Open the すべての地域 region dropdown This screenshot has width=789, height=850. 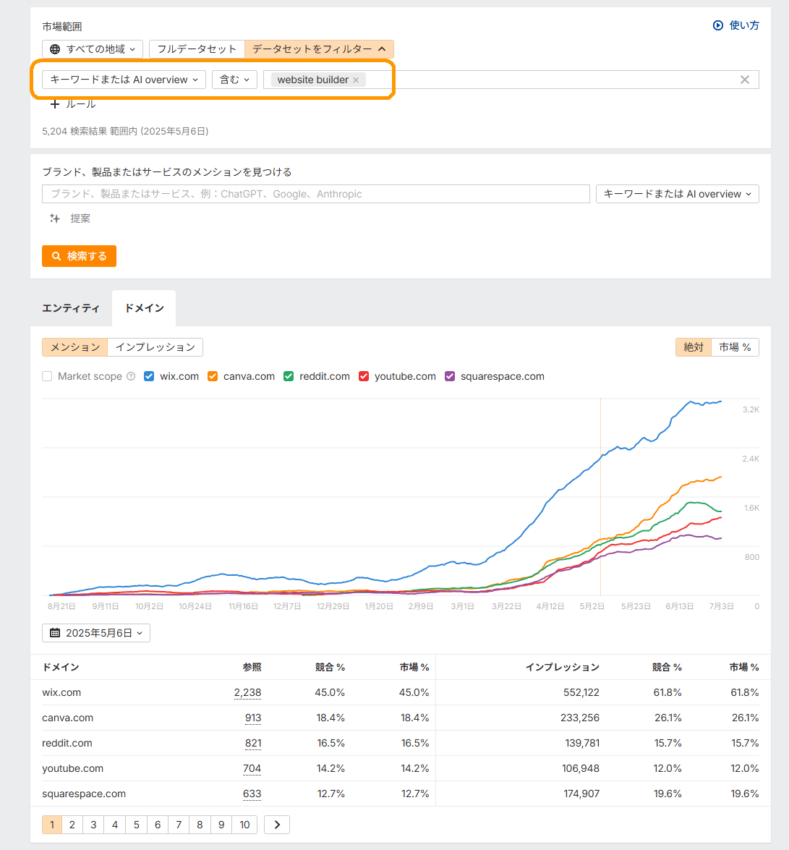93,49
